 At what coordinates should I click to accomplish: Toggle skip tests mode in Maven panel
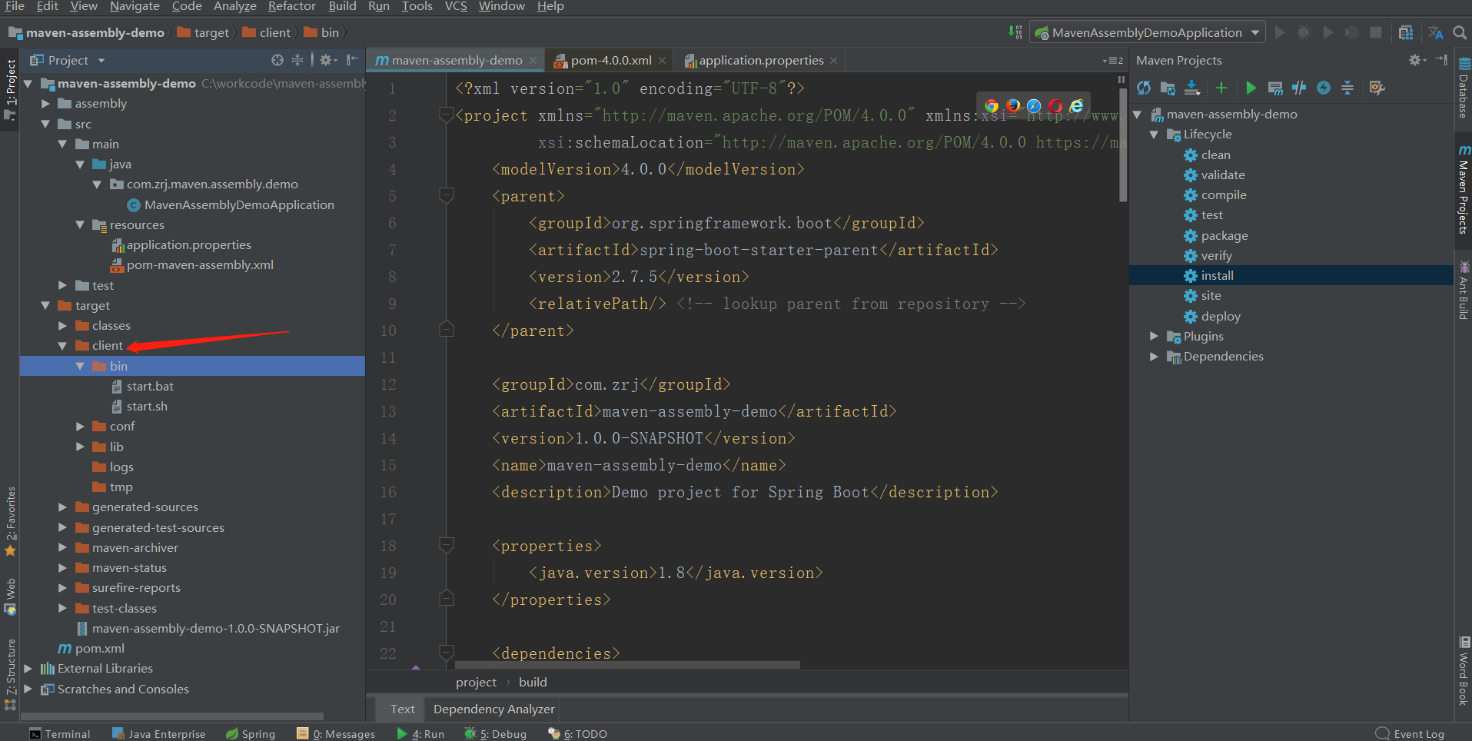[x=1299, y=88]
